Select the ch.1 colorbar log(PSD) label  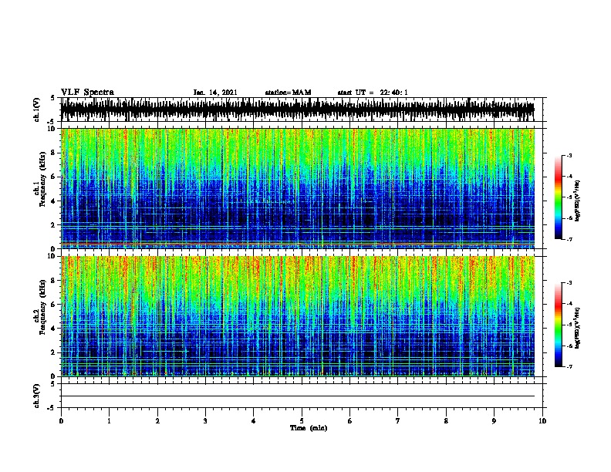tap(578, 201)
